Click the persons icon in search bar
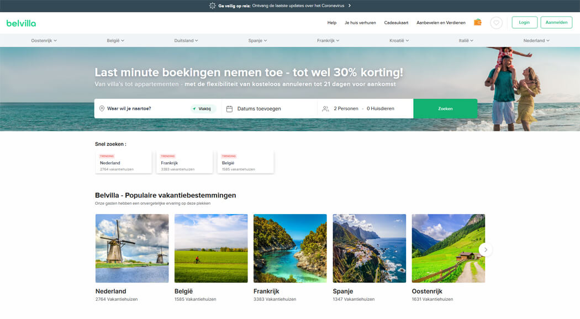This screenshot has height=319, width=580. pos(325,109)
